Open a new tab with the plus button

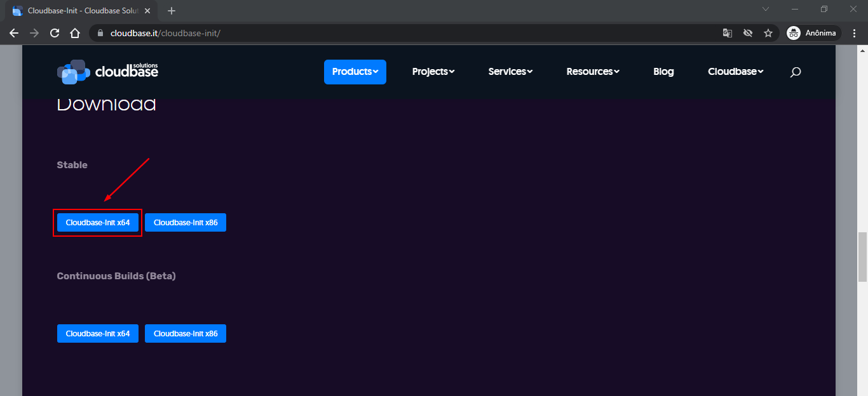(x=172, y=11)
